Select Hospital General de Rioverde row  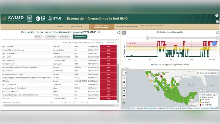tap(59, 50)
